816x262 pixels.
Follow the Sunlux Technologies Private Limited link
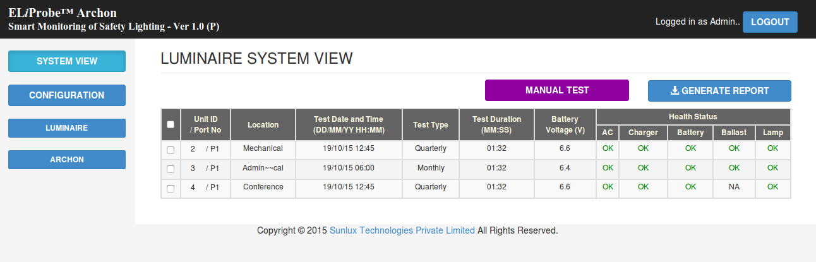(x=402, y=231)
